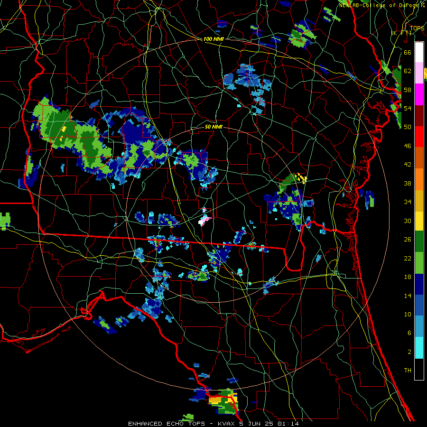427x427 pixels.
Task: Click legend value '10'
Action: tap(408, 315)
